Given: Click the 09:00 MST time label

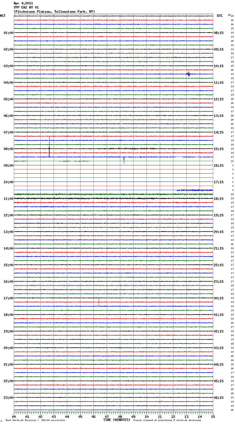Looking at the screenshot, I should (9, 166).
